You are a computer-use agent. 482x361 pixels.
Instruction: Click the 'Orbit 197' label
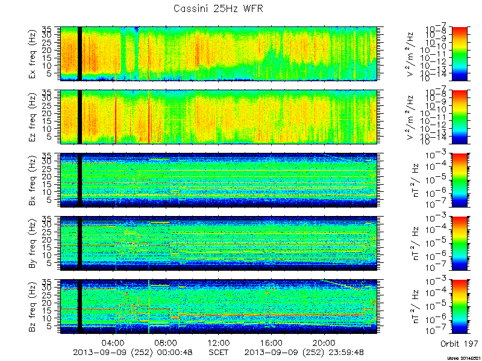pos(459,344)
